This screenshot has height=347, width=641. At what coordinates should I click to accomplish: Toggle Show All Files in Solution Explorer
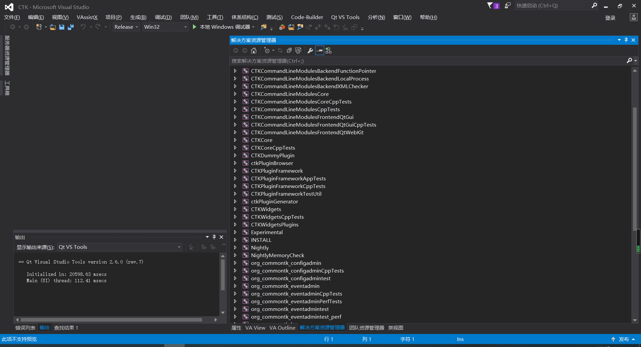[x=298, y=50]
